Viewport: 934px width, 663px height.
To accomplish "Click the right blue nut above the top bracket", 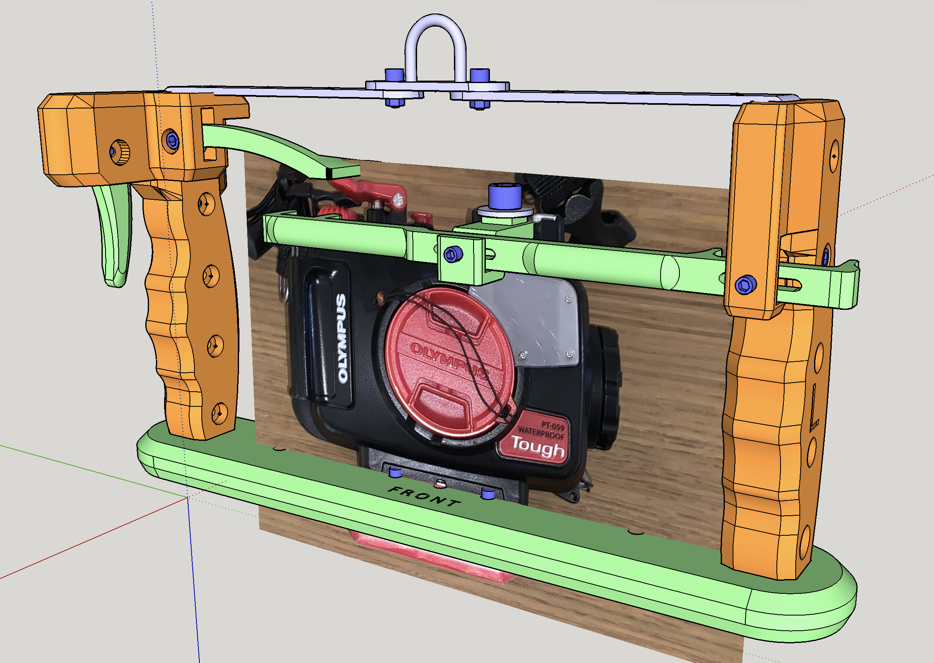I will click(480, 75).
